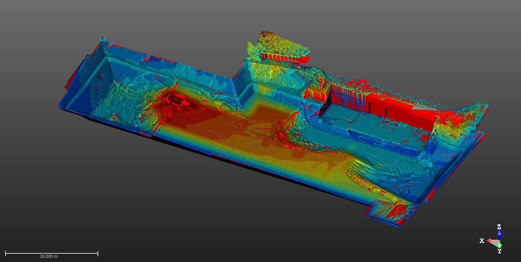Click the blue Z axis arrowhead
This screenshot has width=521, height=262.
point(499,233)
